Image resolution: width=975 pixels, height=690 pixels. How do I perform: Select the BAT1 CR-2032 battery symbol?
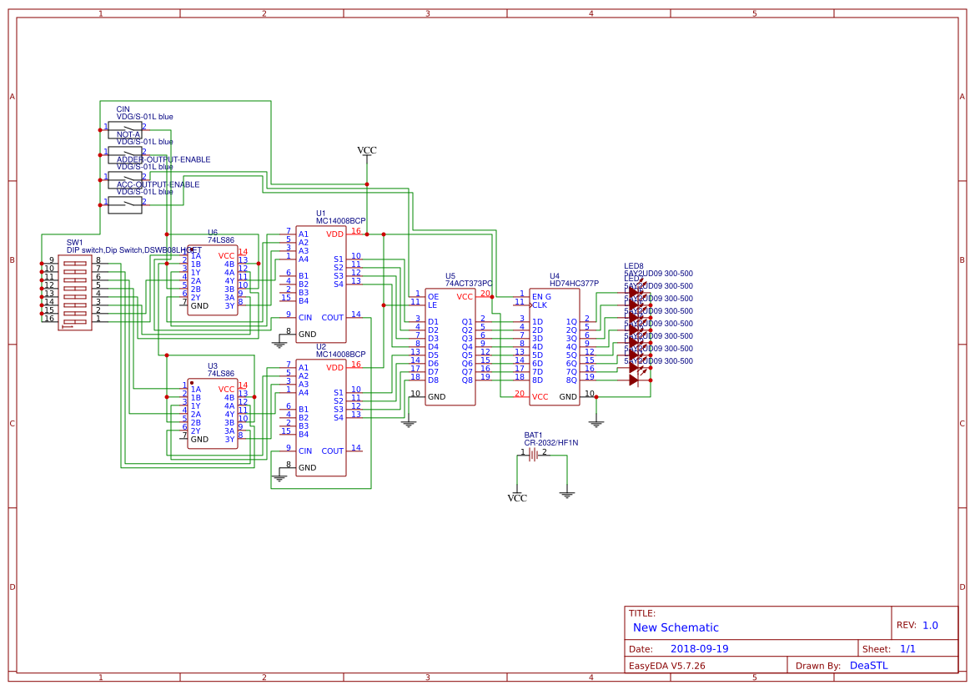[x=535, y=453]
